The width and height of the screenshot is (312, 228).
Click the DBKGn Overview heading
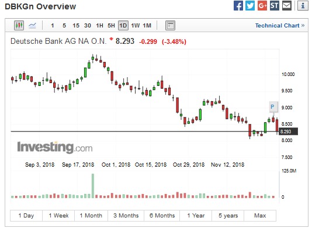click(40, 6)
